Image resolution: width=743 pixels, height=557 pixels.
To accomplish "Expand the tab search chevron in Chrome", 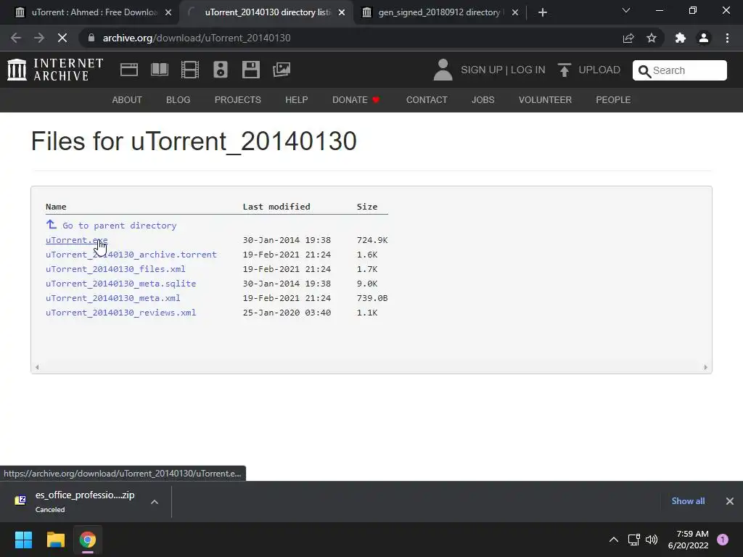I will [x=626, y=10].
